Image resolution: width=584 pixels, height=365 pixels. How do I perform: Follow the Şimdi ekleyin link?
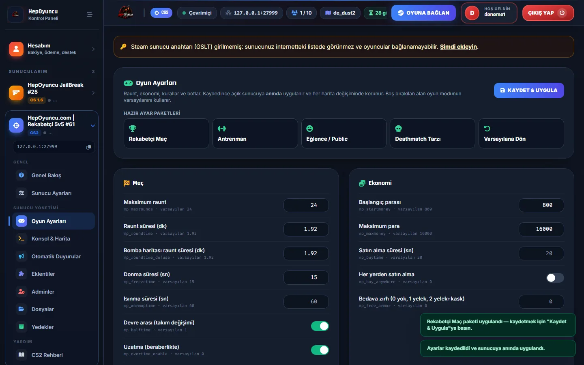(458, 47)
